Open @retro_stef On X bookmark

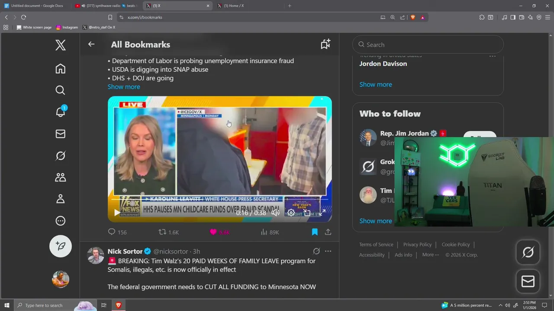pyautogui.click(x=99, y=27)
